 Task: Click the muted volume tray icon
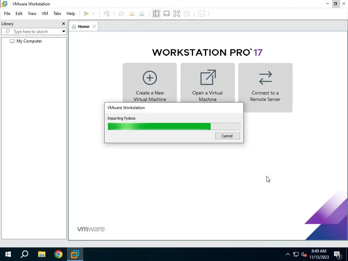pos(304,254)
